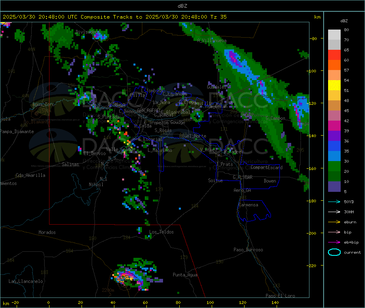Click the Aero_GA map label

[x=243, y=191]
